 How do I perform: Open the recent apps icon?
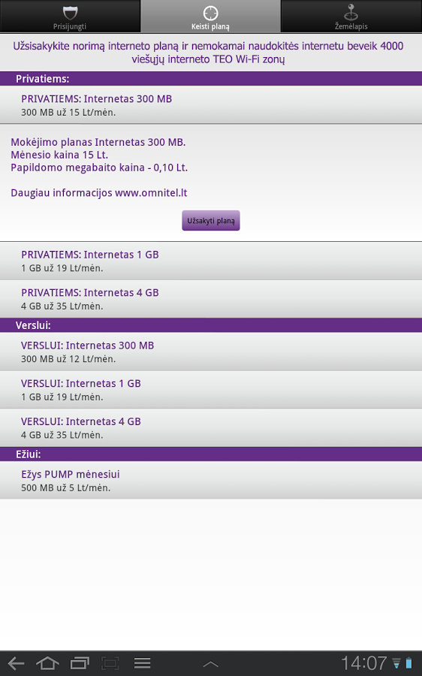[80, 663]
